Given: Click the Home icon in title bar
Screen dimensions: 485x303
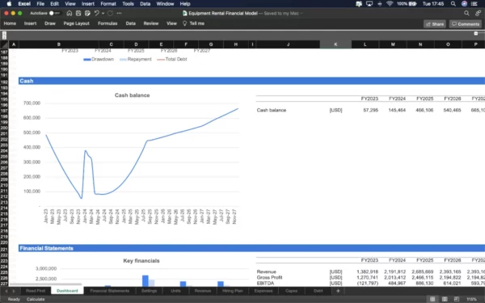Looking at the screenshot, I should click(70, 13).
